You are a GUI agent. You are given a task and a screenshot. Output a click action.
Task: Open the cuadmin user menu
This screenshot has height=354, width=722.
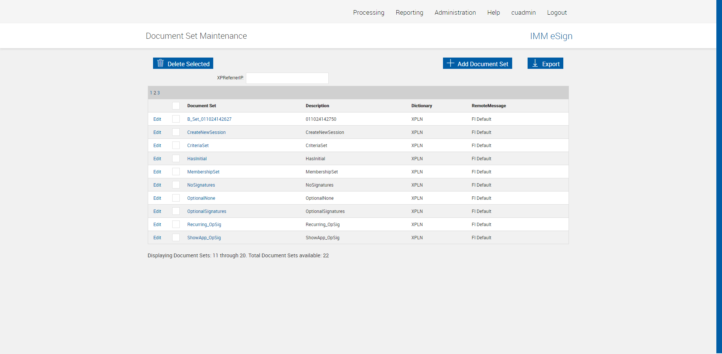click(x=523, y=12)
